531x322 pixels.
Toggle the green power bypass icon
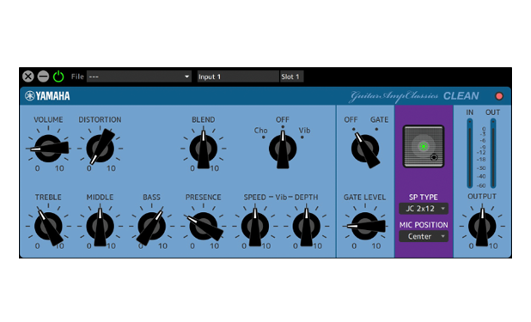pyautogui.click(x=58, y=76)
